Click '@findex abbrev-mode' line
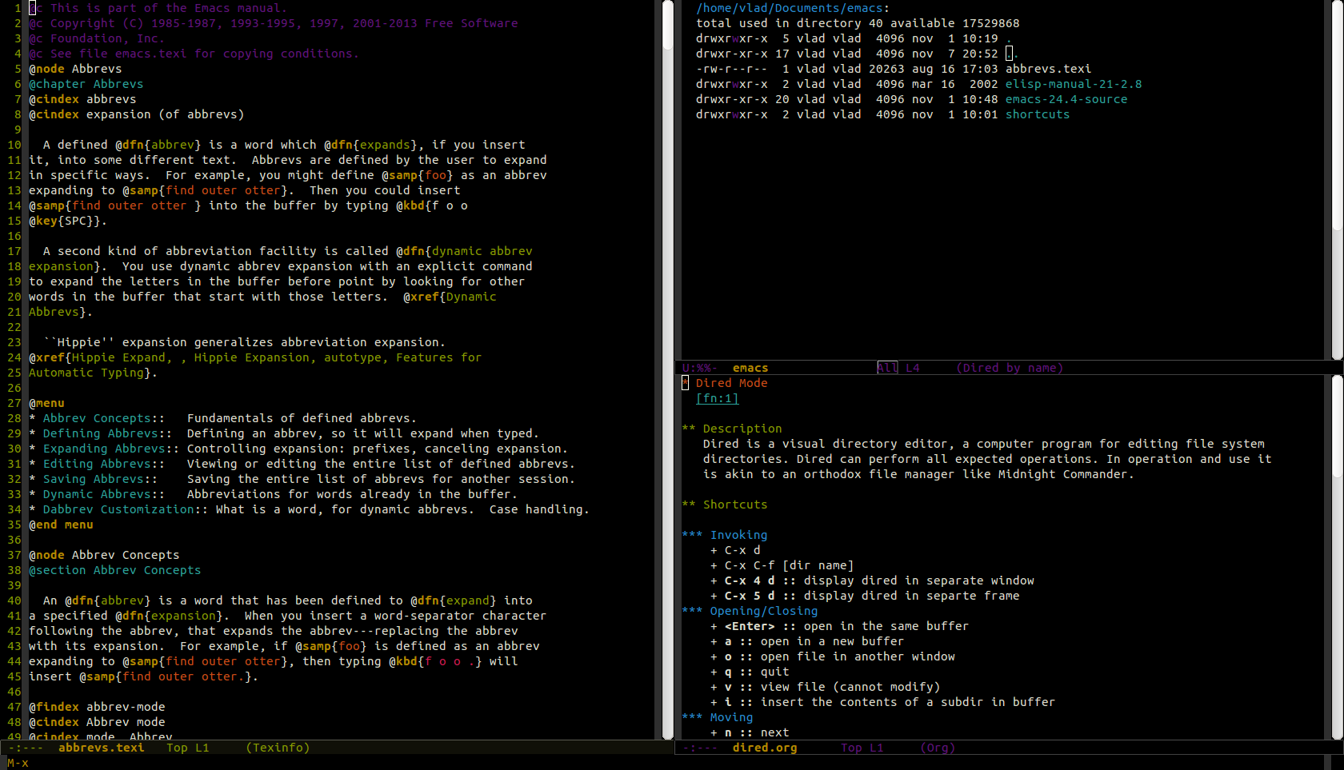The height and width of the screenshot is (770, 1344). coord(97,707)
